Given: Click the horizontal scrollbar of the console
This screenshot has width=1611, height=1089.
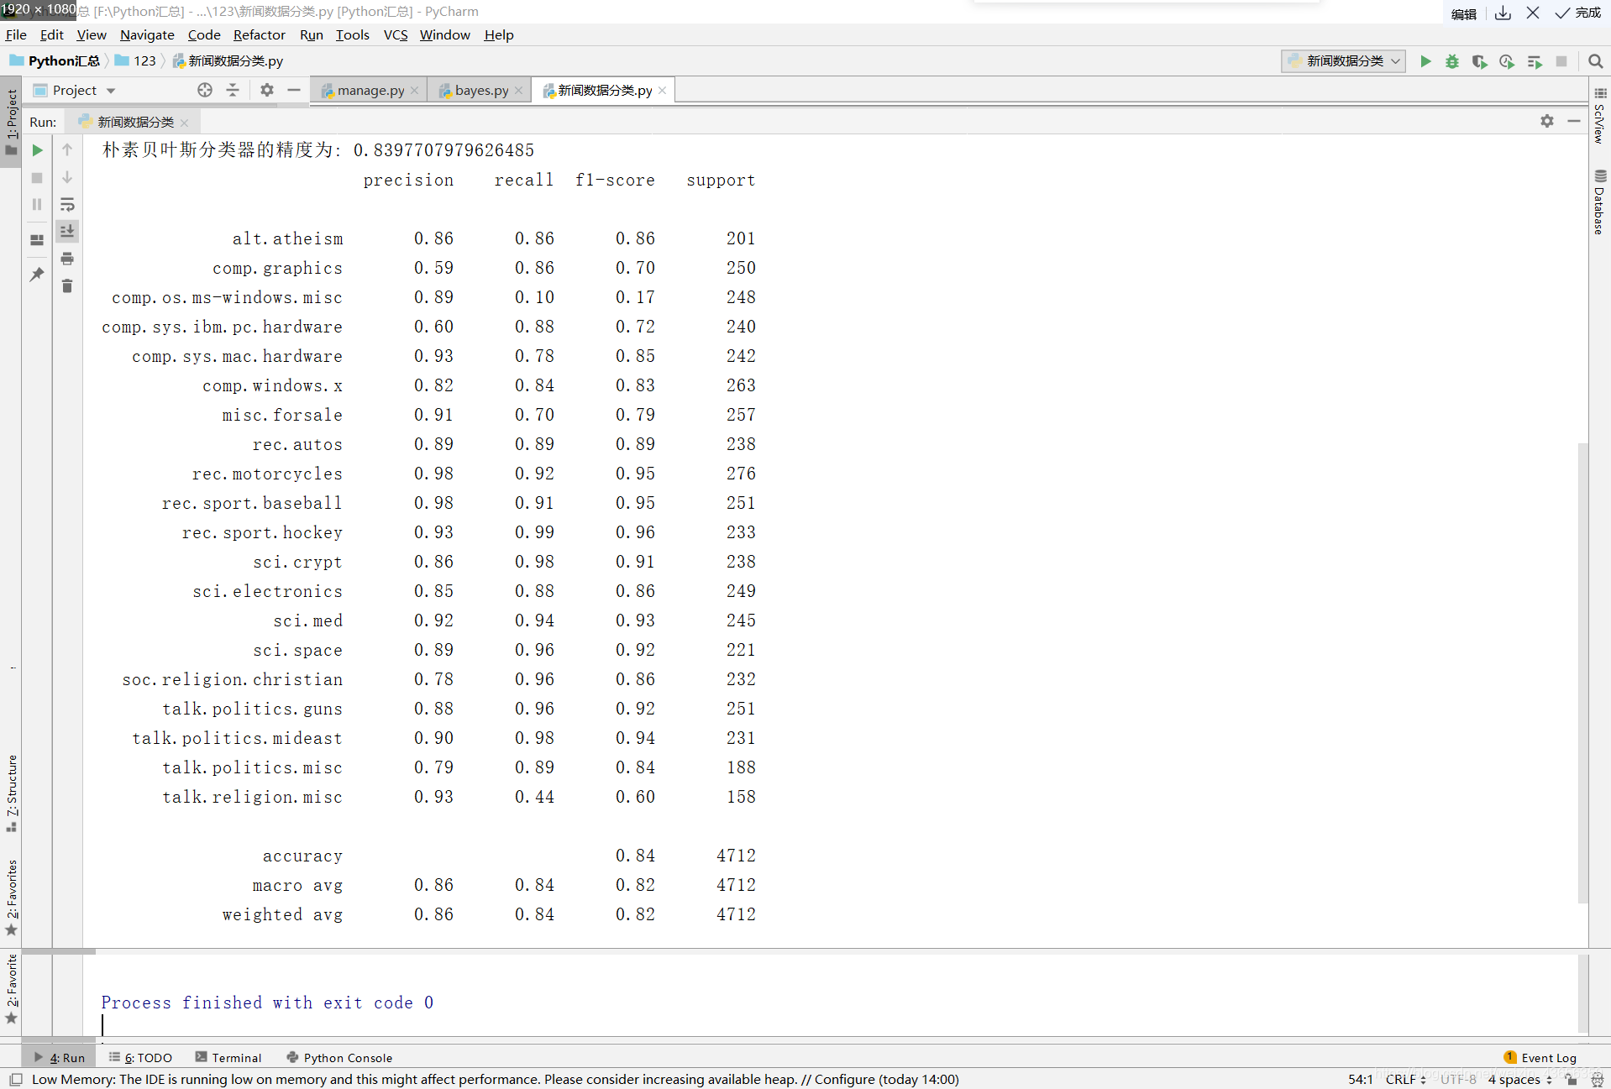Looking at the screenshot, I should pyautogui.click(x=59, y=951).
